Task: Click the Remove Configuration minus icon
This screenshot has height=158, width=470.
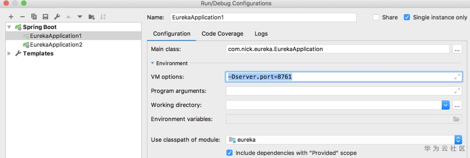Action: pos(22,17)
